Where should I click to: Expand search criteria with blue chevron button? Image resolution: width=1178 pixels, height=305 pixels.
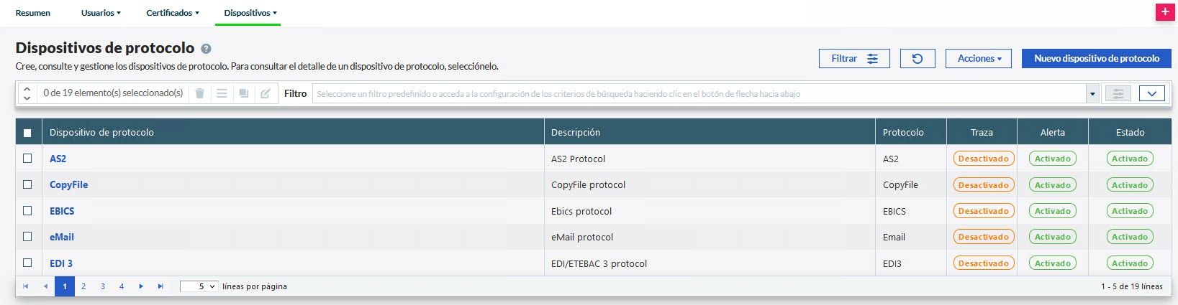pos(1151,93)
